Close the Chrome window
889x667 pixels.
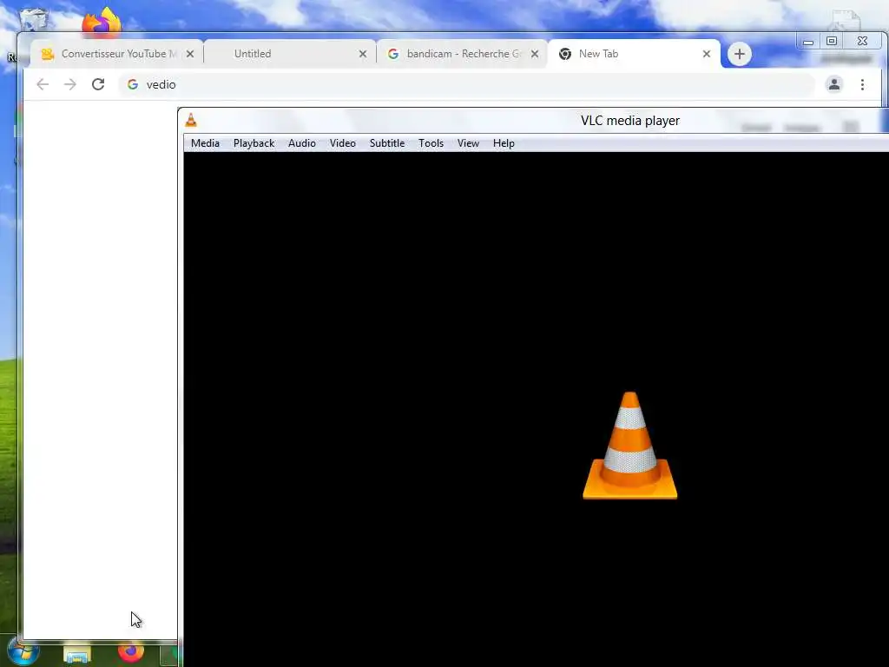click(862, 41)
